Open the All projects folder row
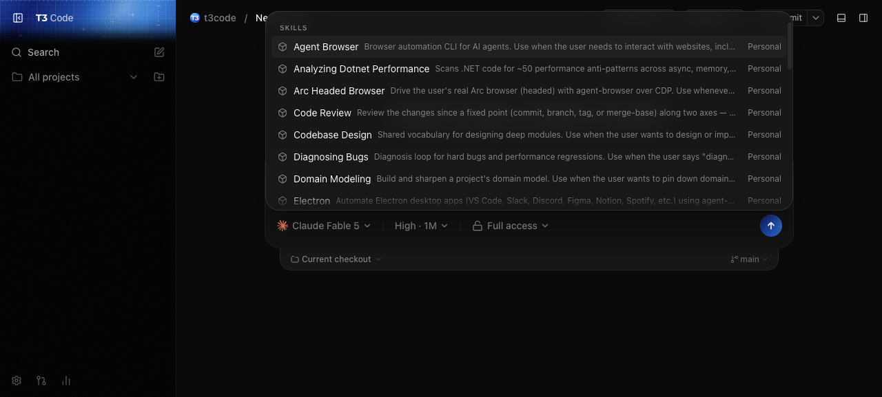Viewport: 882px width, 397px height. [74, 77]
